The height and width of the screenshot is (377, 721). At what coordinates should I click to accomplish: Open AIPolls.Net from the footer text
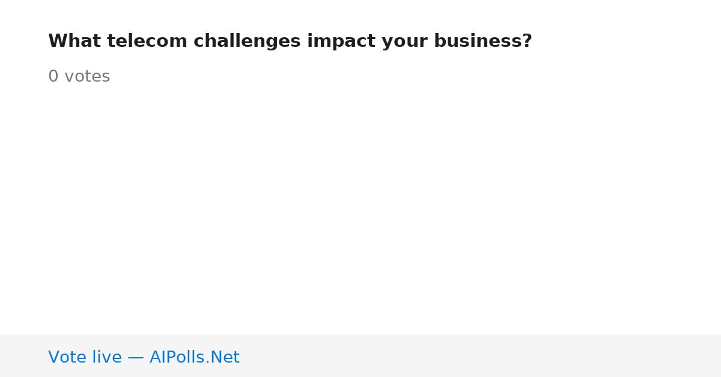coord(194,357)
